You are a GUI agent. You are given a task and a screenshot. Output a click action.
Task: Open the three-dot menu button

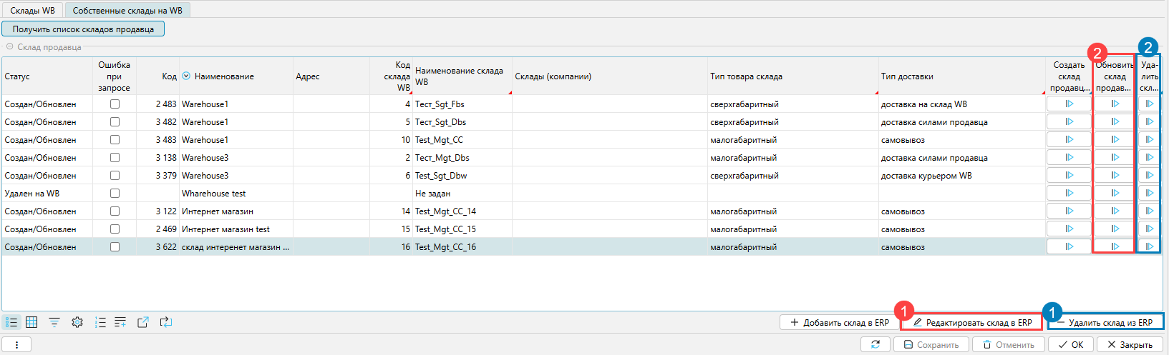tap(17, 344)
